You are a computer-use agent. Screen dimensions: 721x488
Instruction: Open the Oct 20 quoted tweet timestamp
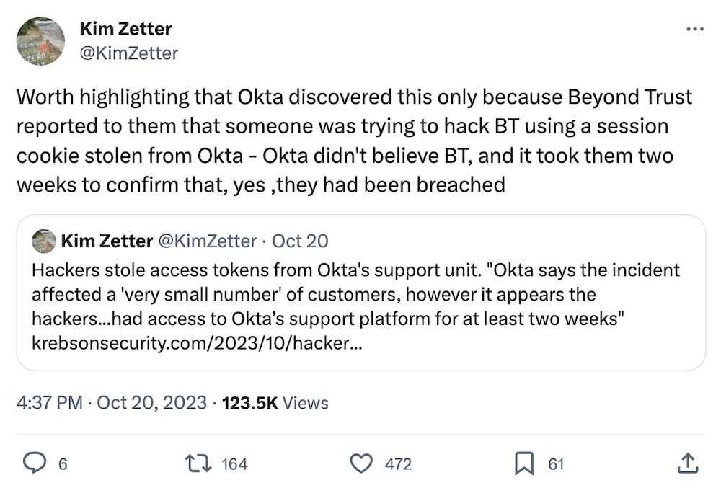coord(299,241)
